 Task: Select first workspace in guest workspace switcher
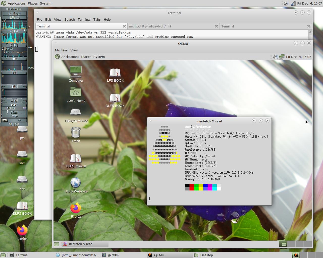click(x=284, y=244)
